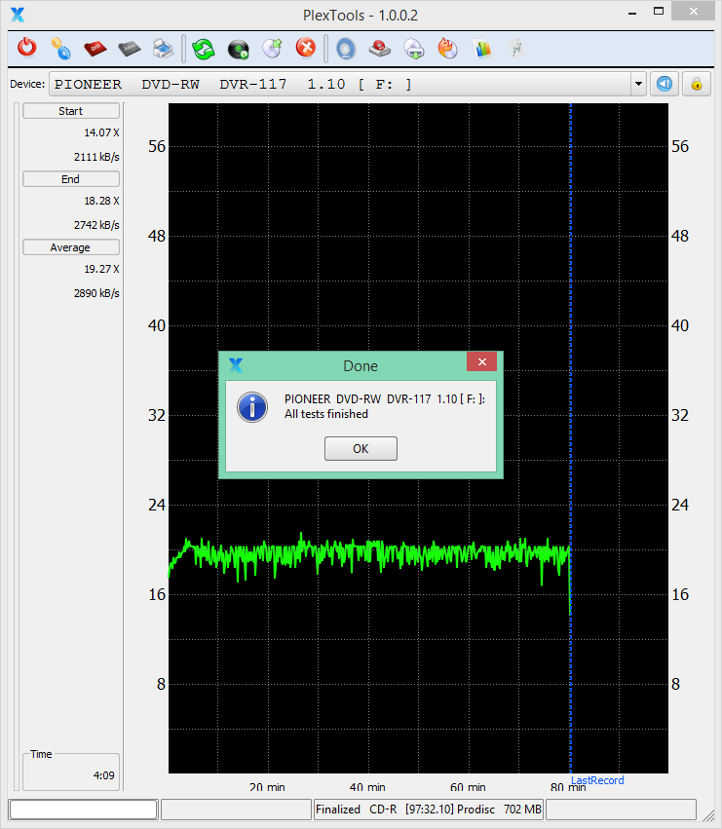Screen dimensions: 722x829
Task: Close the Done dialog with red X
Action: 482,362
